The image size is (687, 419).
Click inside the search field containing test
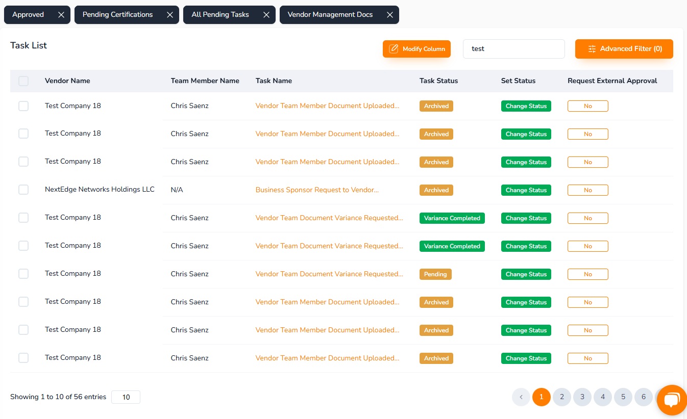[x=514, y=48]
